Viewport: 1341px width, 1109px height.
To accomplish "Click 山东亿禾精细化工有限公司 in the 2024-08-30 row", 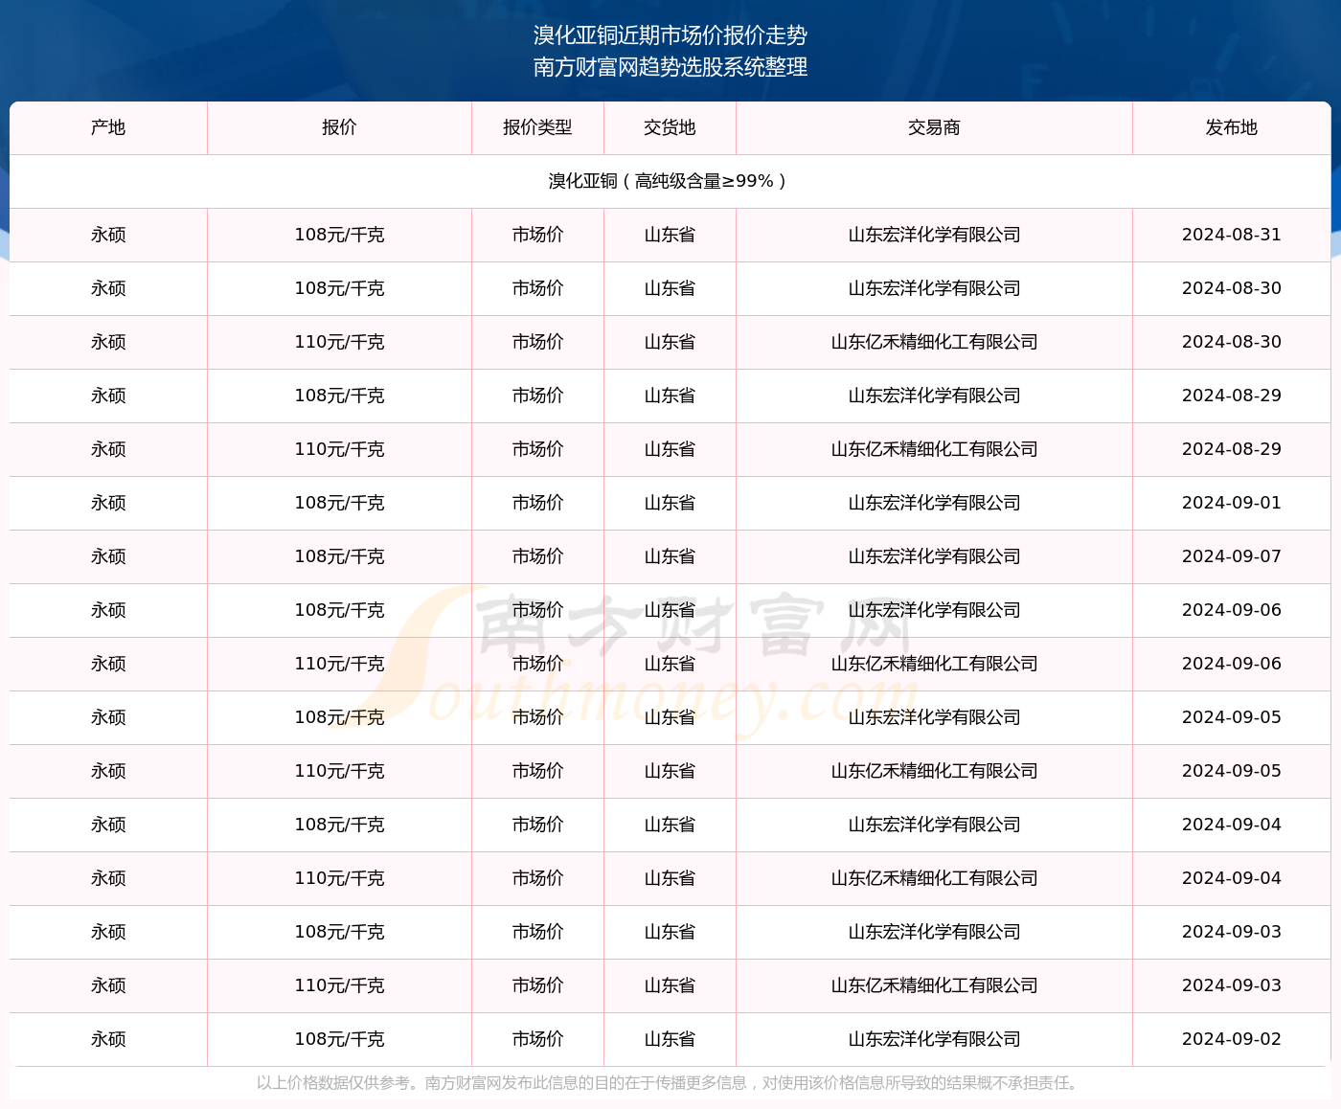I will (934, 342).
